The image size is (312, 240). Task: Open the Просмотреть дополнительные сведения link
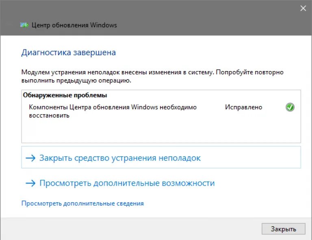point(82,203)
